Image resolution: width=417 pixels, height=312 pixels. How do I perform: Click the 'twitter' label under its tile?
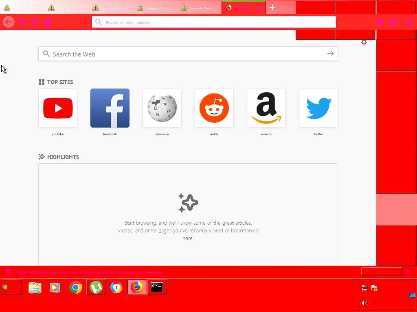coord(318,134)
